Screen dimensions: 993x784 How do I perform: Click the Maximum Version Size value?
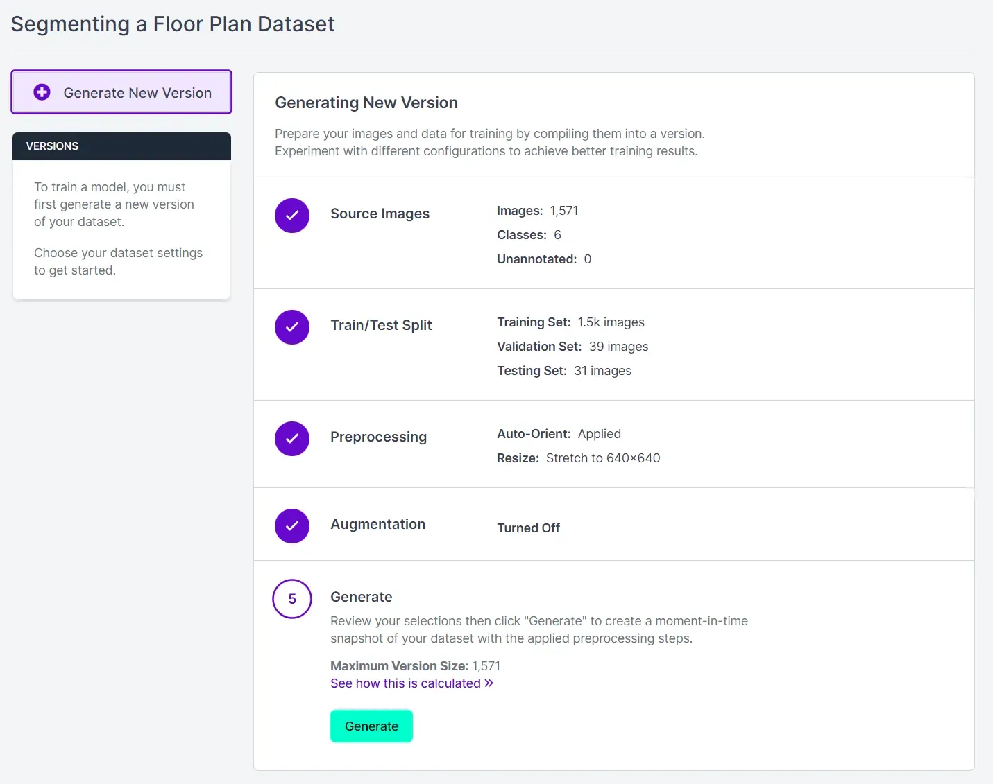pos(486,666)
